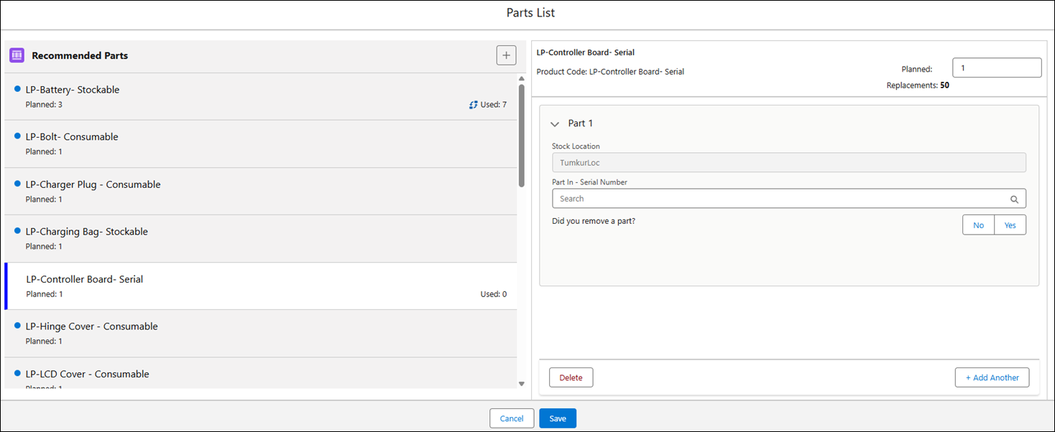Click the Part In - Serial Number search box
The height and width of the screenshot is (432, 1055).
[788, 199]
